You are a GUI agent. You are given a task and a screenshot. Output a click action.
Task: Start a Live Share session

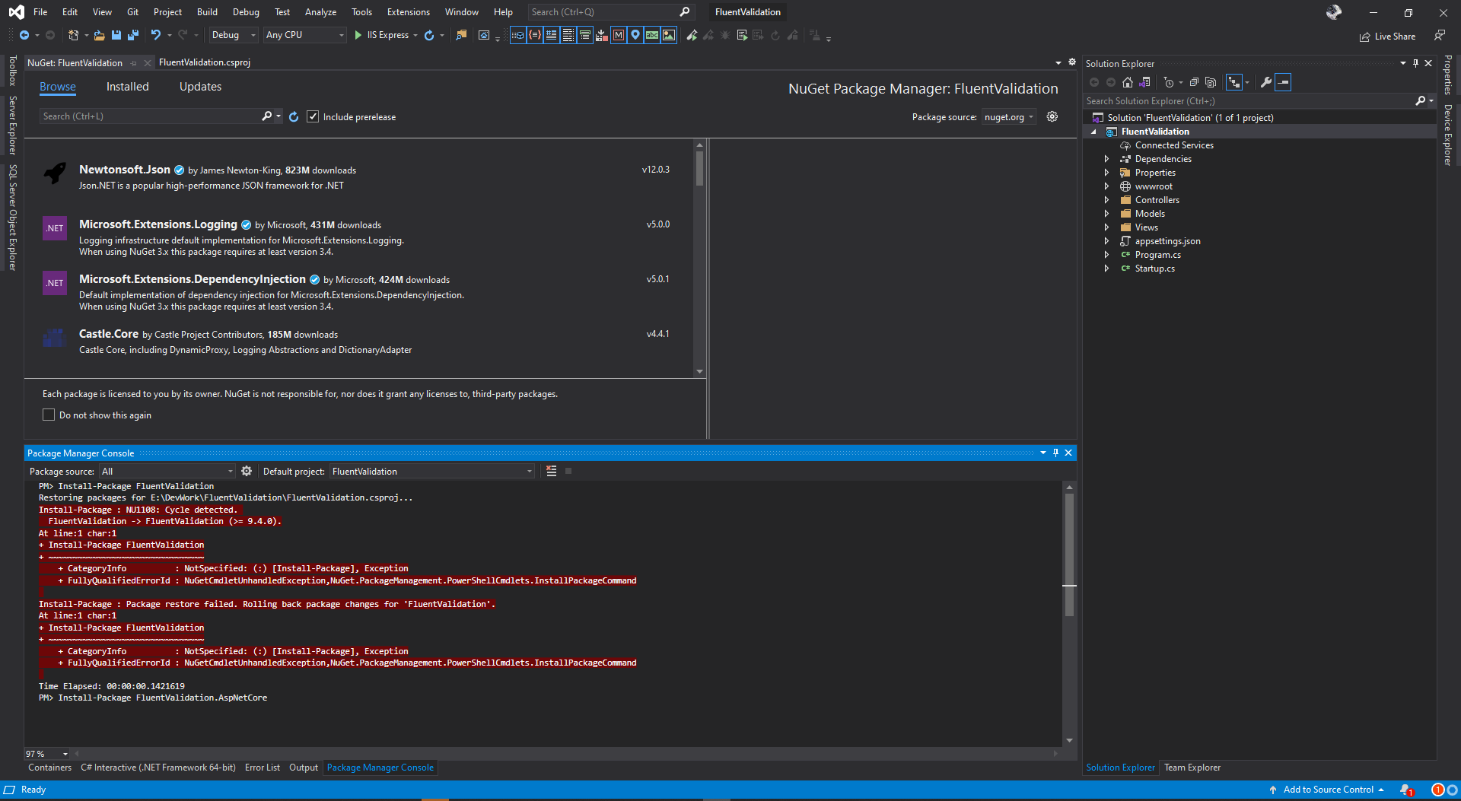(1387, 36)
